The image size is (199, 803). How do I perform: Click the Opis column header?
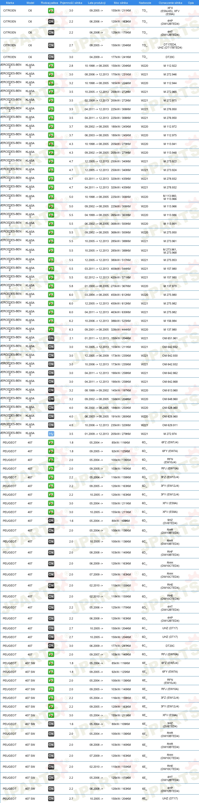tap(191, 3)
